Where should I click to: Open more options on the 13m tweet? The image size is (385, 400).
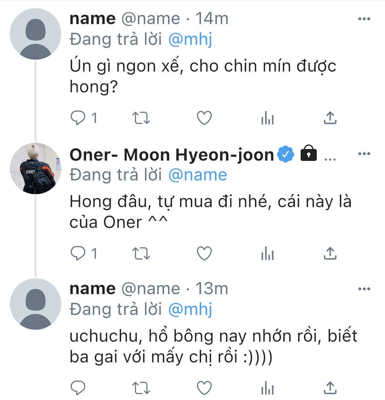364,289
